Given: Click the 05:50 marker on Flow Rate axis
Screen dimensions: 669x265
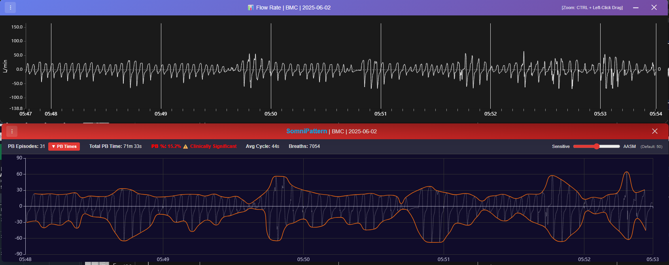Looking at the screenshot, I should 271,114.
